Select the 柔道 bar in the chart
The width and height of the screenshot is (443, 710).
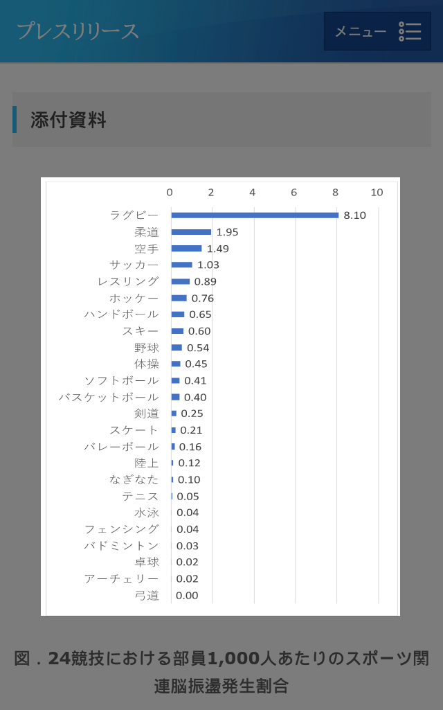click(191, 232)
